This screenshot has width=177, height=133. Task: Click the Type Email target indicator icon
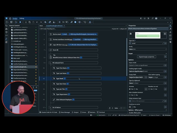[x=65, y=79]
